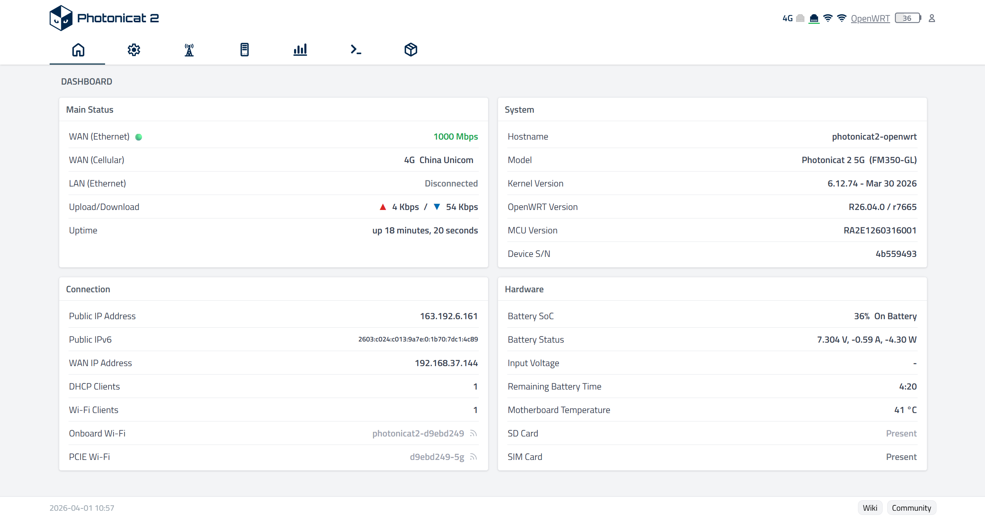
Task: Select the Home dashboard tab
Action: point(77,50)
